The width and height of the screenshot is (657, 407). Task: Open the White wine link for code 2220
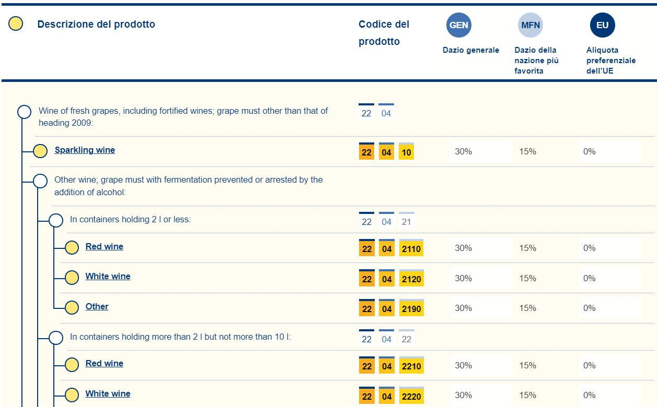[x=108, y=394]
